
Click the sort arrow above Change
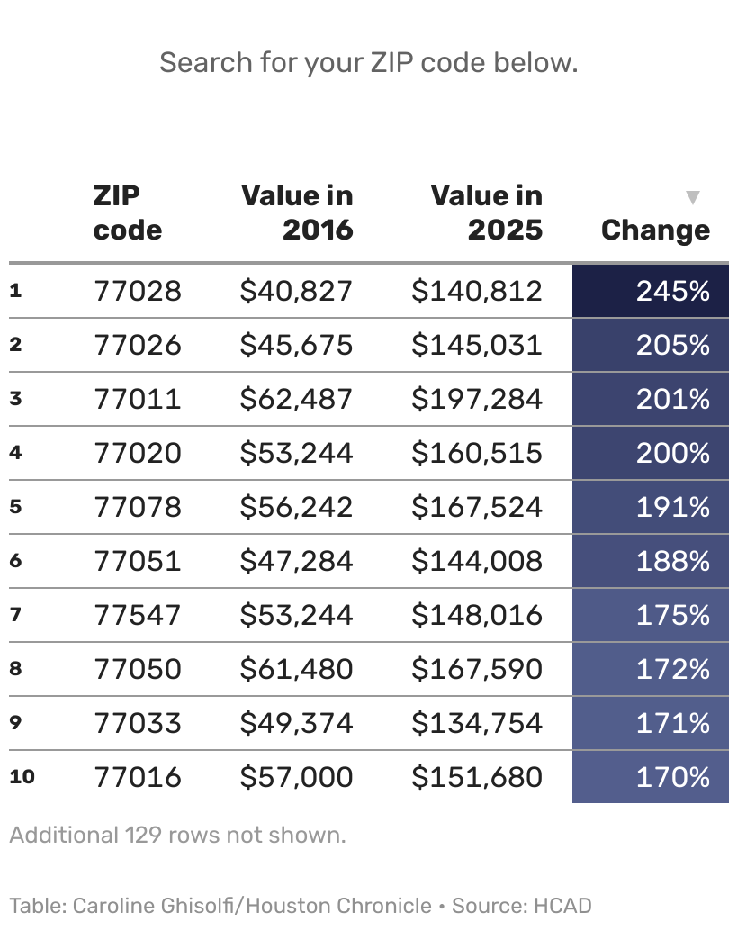click(x=692, y=197)
